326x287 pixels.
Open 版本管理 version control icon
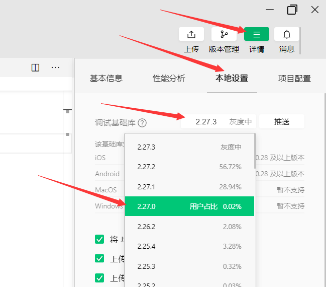(224, 34)
